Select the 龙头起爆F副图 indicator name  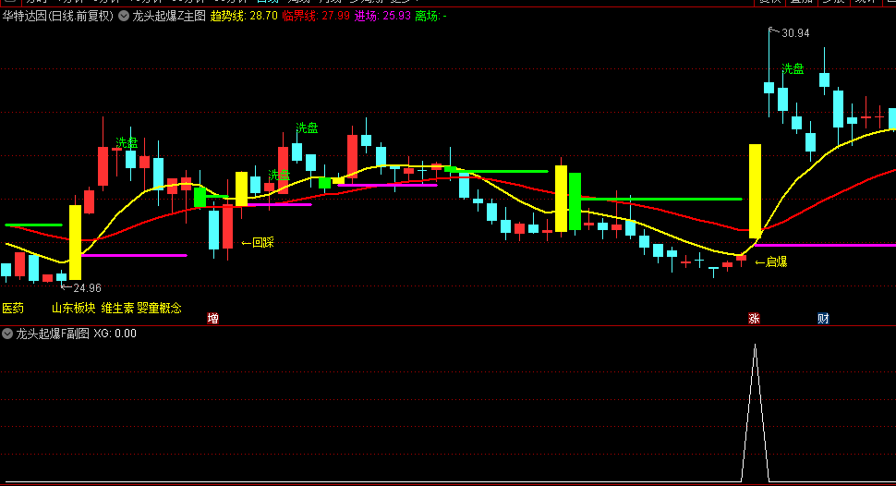(53, 334)
